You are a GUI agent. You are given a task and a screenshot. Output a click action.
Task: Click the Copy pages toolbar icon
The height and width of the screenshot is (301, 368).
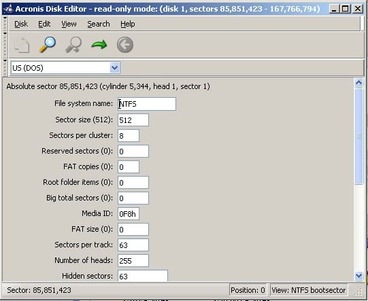click(22, 45)
